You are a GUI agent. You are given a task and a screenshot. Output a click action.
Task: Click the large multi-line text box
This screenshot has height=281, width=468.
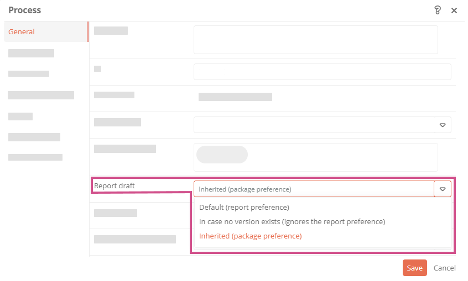pyautogui.click(x=315, y=40)
